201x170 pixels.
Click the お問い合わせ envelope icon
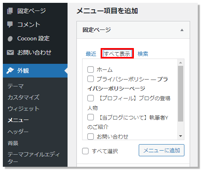click(x=10, y=52)
